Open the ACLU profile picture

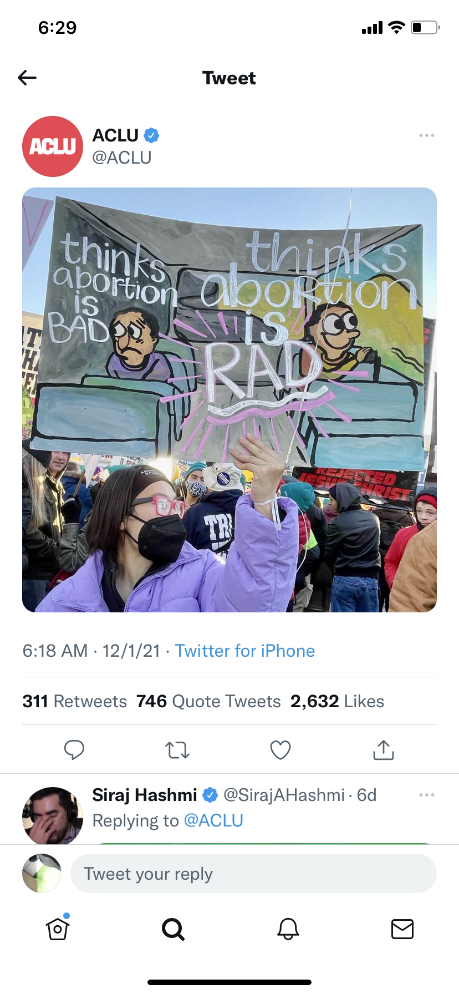pos(53,146)
